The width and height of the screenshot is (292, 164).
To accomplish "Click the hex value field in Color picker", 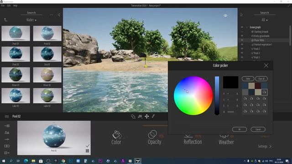I will [231, 112].
